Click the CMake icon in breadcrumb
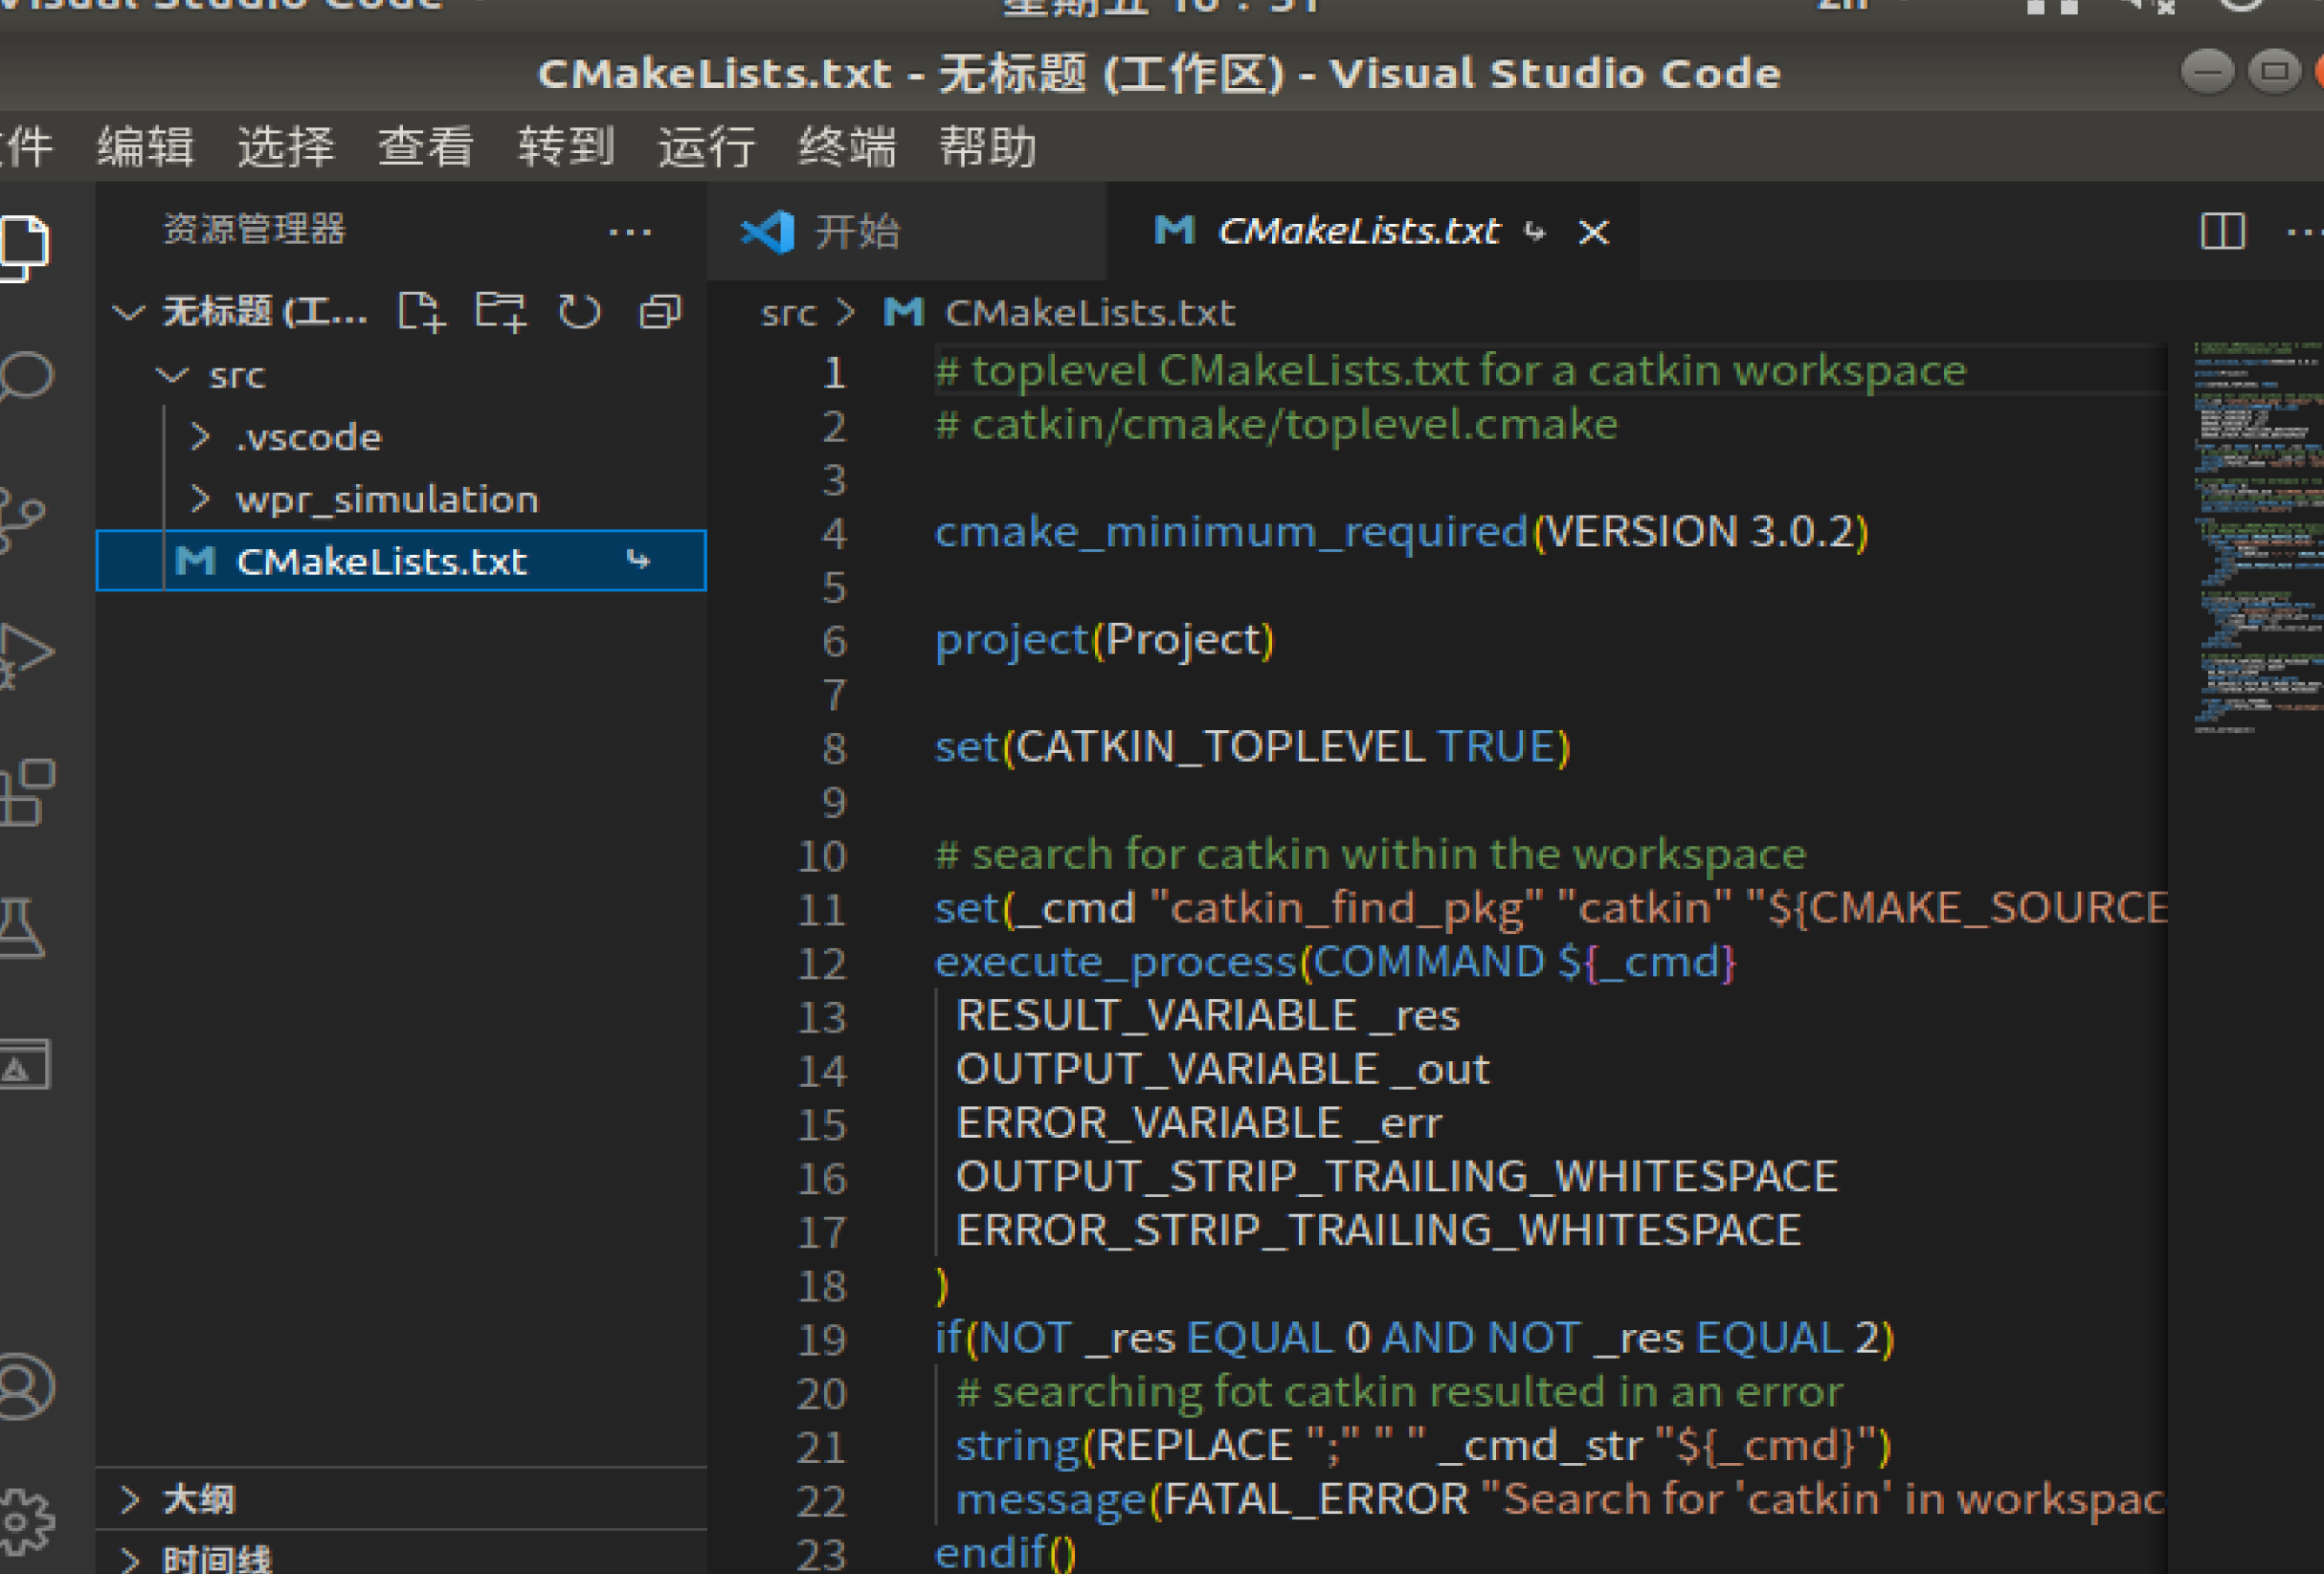 click(x=903, y=312)
